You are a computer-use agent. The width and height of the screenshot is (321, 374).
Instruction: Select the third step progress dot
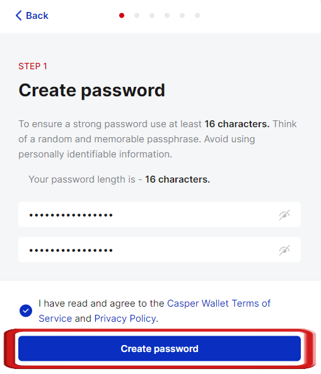[x=152, y=16]
